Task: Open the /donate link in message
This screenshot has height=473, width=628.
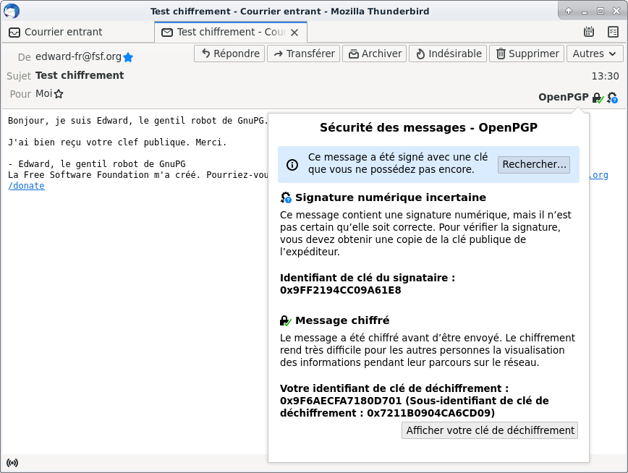Action: (27, 186)
